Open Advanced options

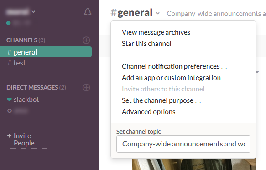pos(152,112)
